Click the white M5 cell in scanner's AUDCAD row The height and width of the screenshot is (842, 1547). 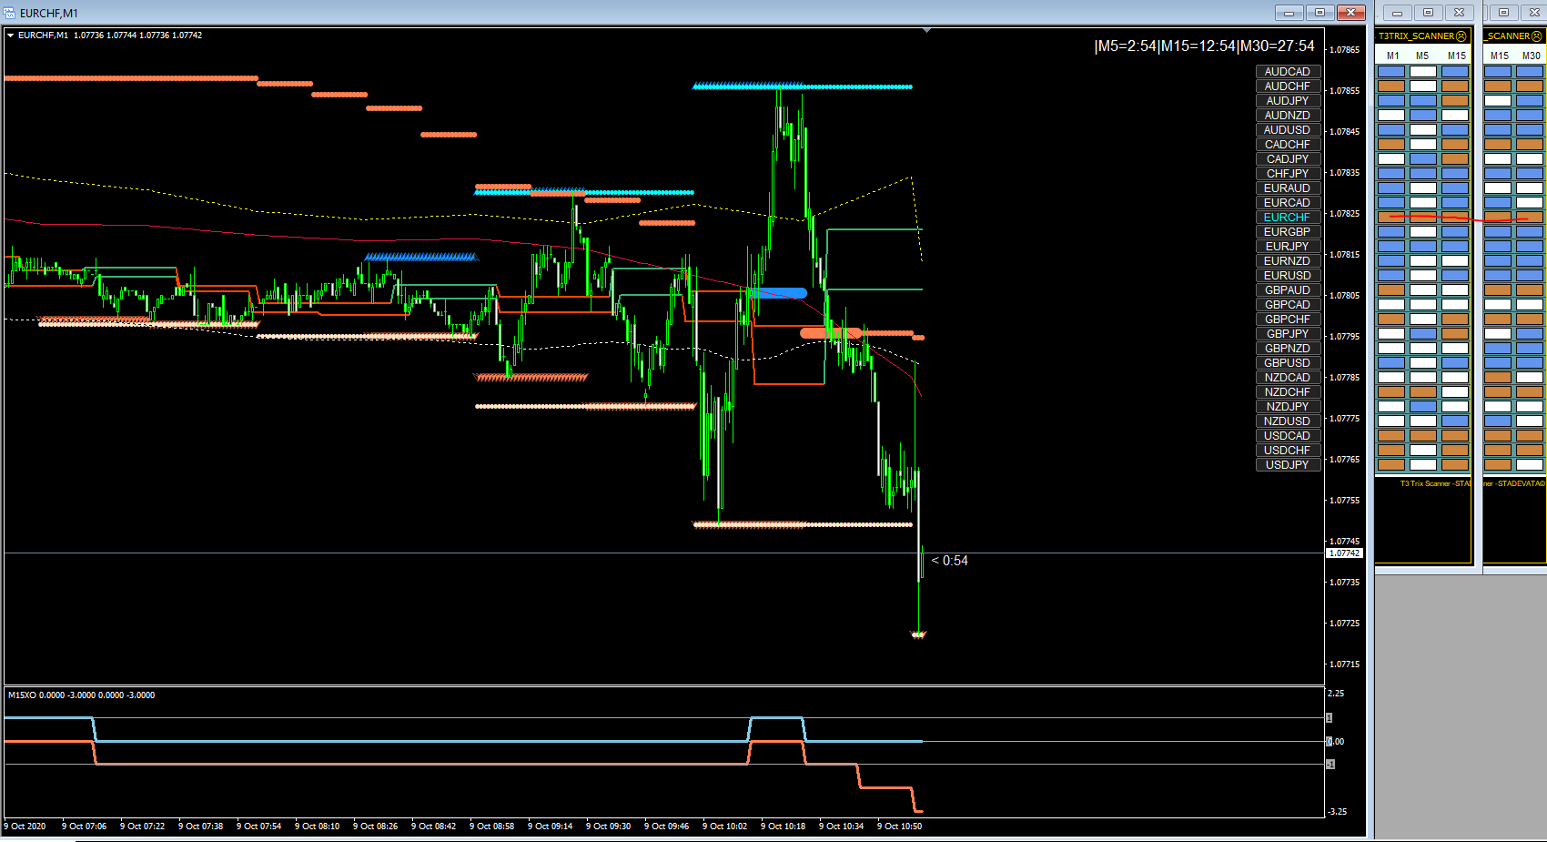coord(1423,72)
